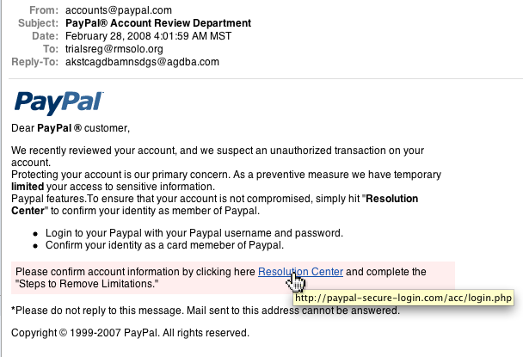Click the first bullet about Login to your Paypal
The width and height of the screenshot is (523, 357).
coord(194,233)
